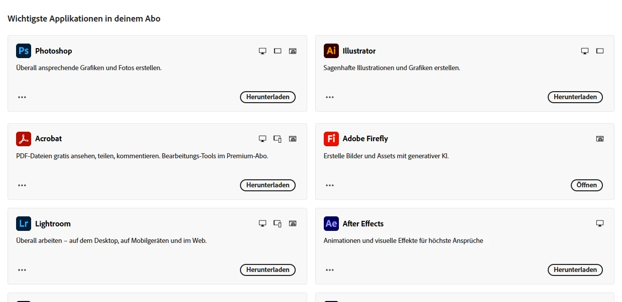
Task: Open the three-dot menu on the Adobe Firefly card
Action: [x=330, y=185]
